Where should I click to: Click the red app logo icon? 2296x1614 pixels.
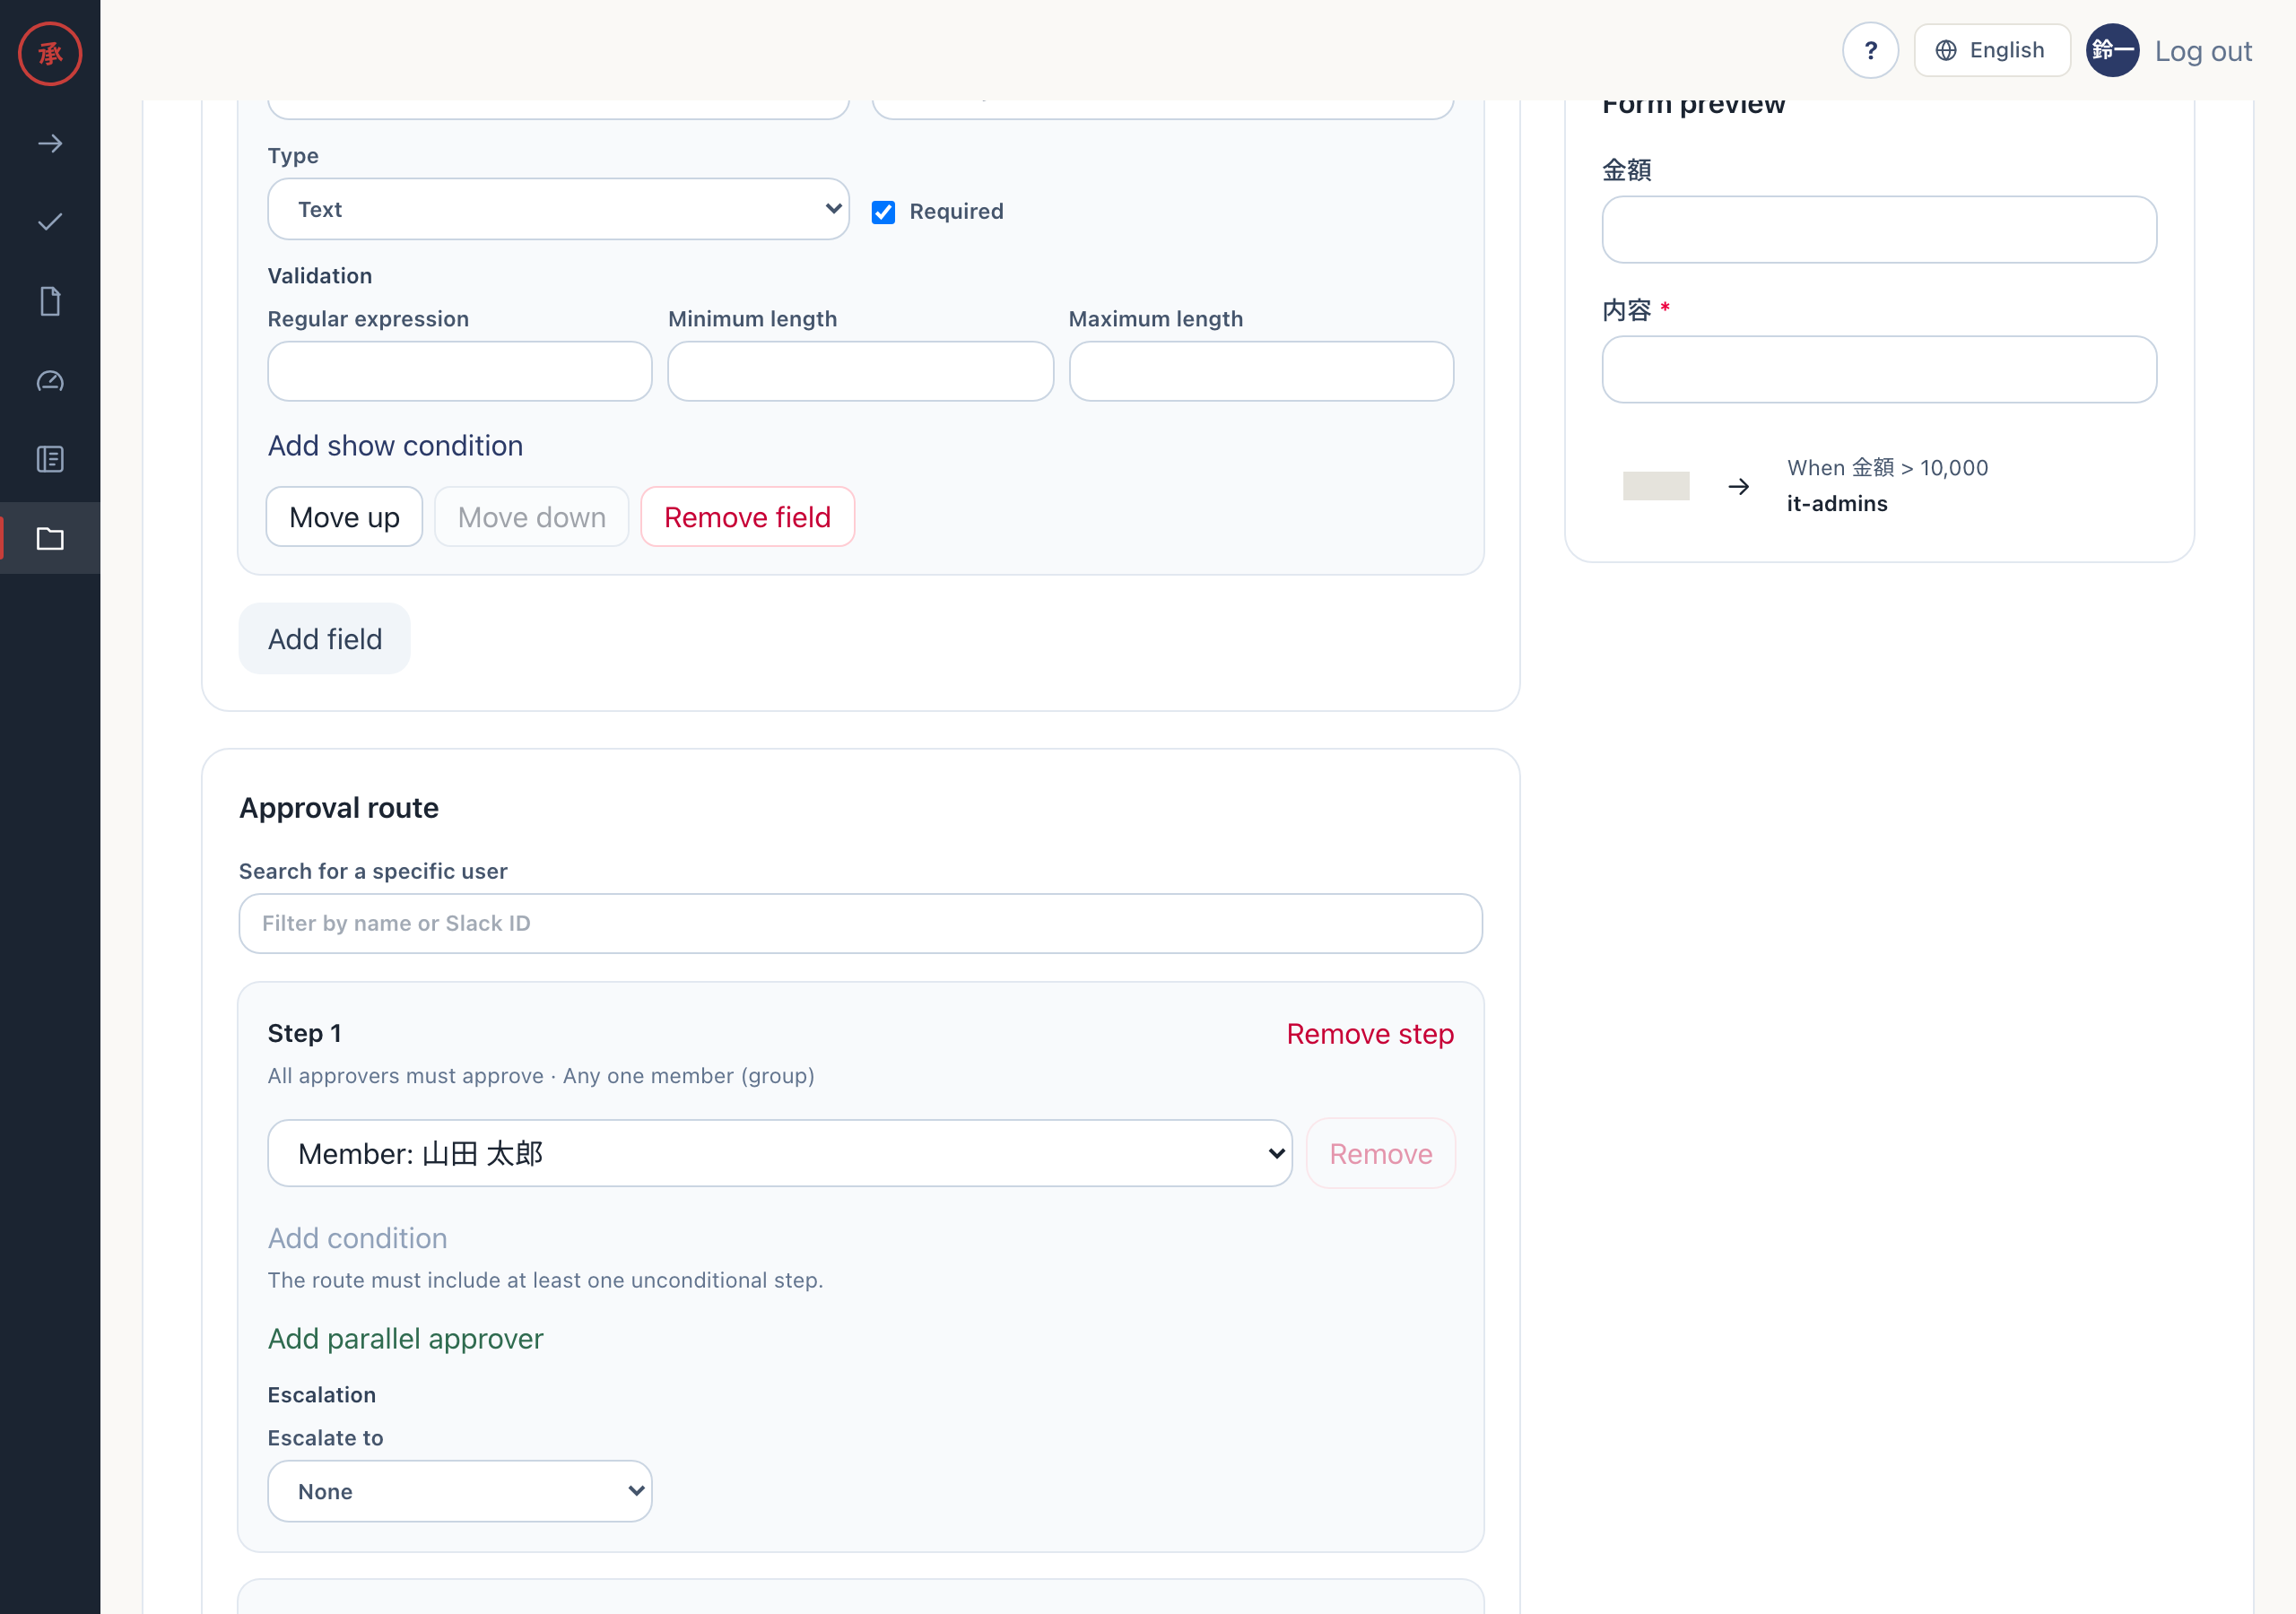tap(50, 54)
